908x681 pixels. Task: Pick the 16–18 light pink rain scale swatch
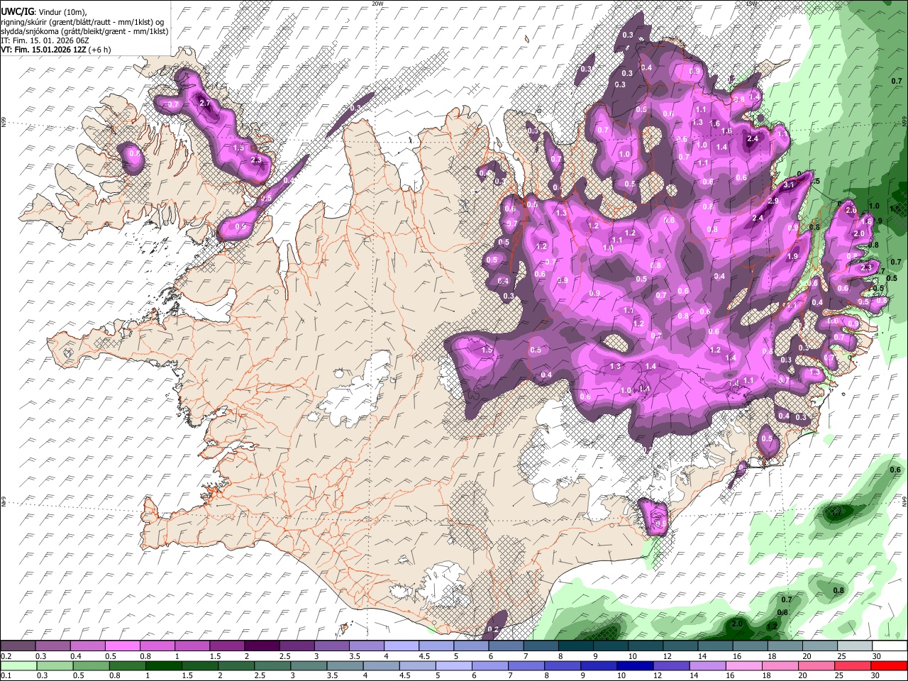coord(745,665)
